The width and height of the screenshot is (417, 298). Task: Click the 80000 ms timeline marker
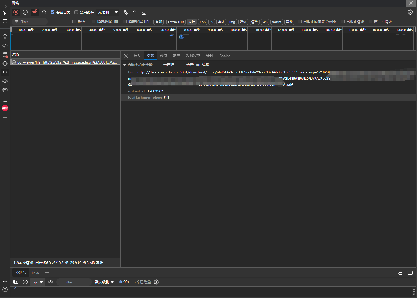tap(192, 30)
